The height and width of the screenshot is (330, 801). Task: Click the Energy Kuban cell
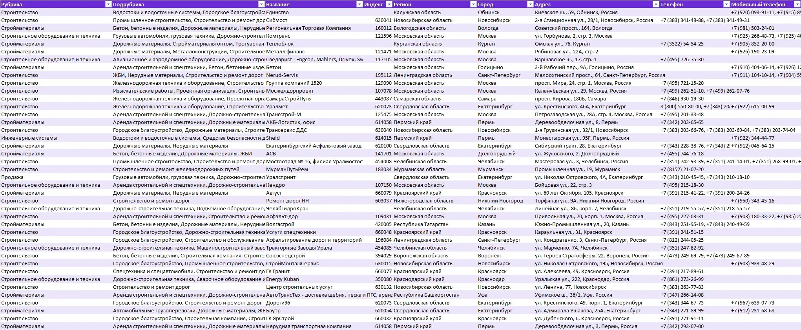coord(314,279)
